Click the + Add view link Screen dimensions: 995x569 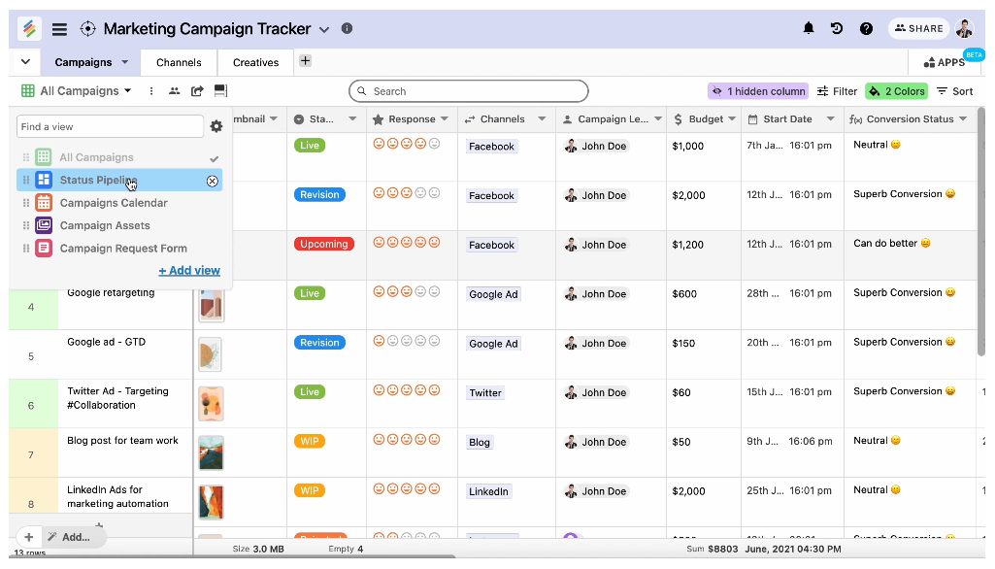click(189, 271)
